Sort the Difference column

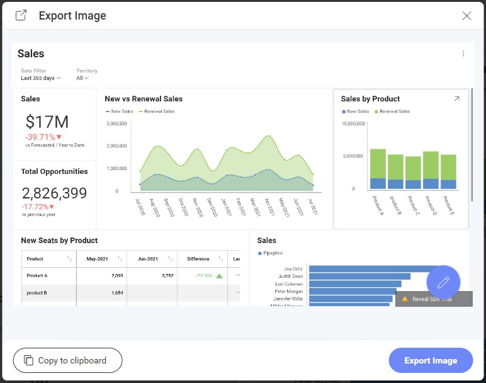[220, 259]
